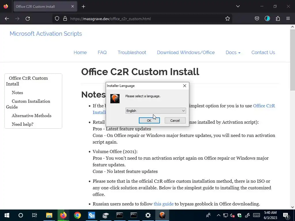Open Cortana search circle
Viewport: 295px width, 221px height.
(21, 215)
